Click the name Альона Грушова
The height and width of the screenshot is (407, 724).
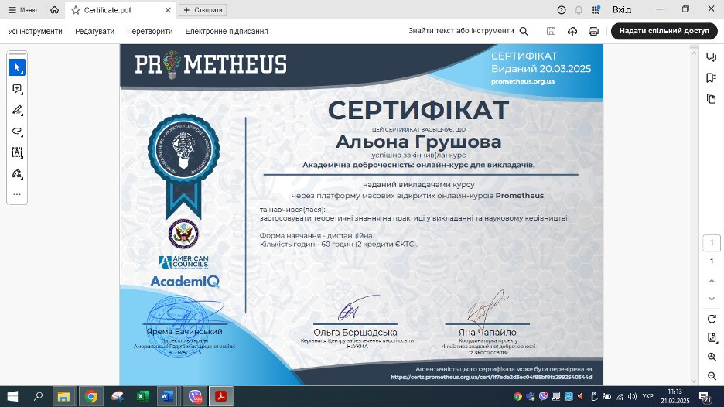(x=418, y=142)
